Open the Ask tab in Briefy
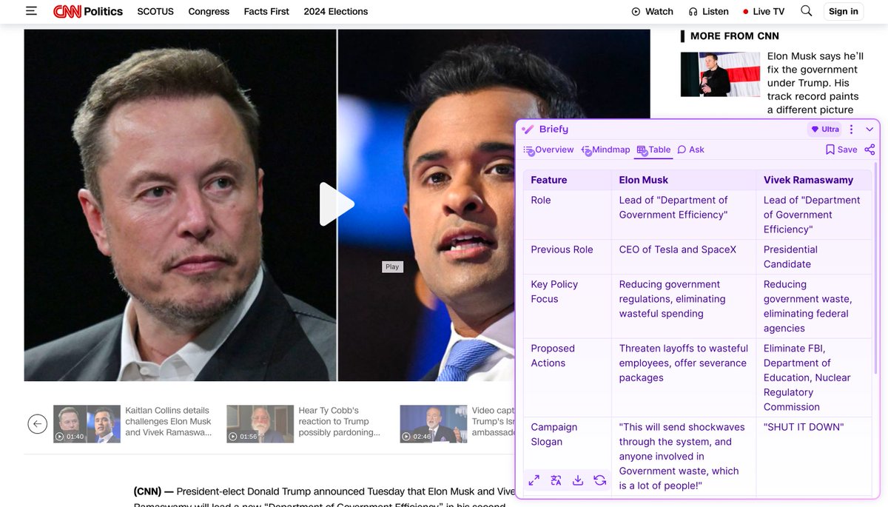The image size is (888, 507). [x=690, y=150]
